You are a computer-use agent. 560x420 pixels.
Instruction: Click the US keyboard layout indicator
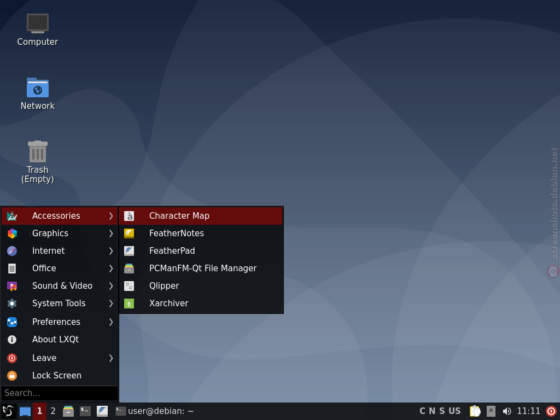(x=454, y=411)
